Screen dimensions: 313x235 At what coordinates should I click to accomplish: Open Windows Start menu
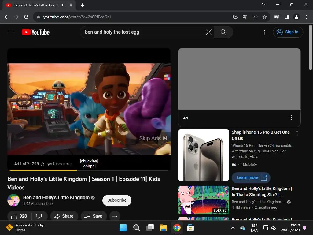pyautogui.click(x=123, y=228)
